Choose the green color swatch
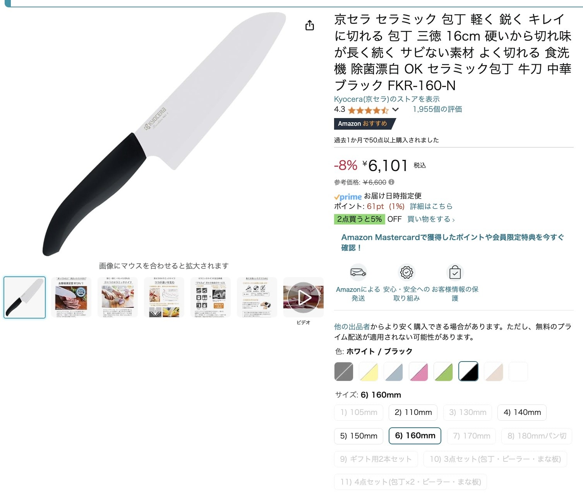 (443, 372)
